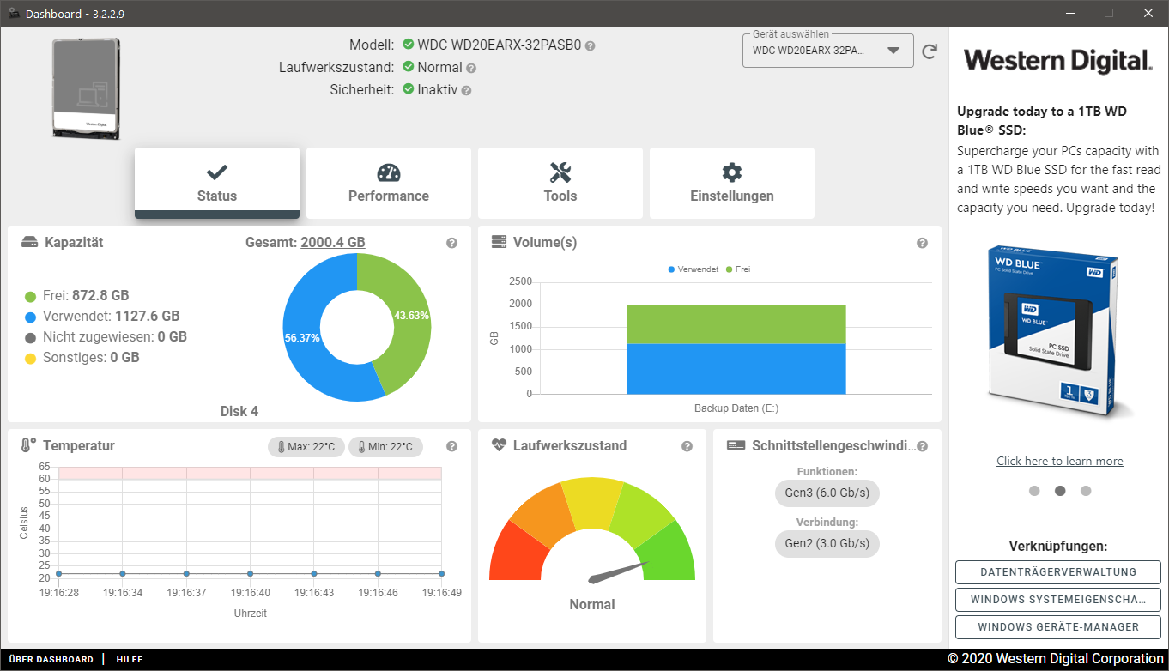Click the temperature data point at 19:16:49

pyautogui.click(x=441, y=573)
